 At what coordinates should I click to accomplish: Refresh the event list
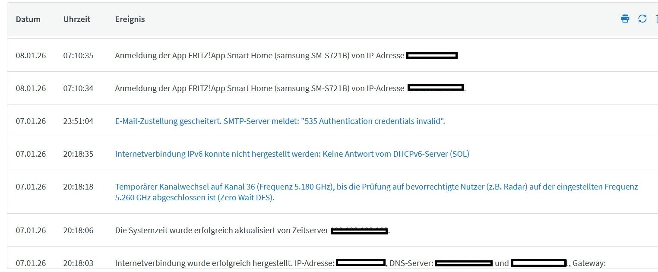(642, 19)
